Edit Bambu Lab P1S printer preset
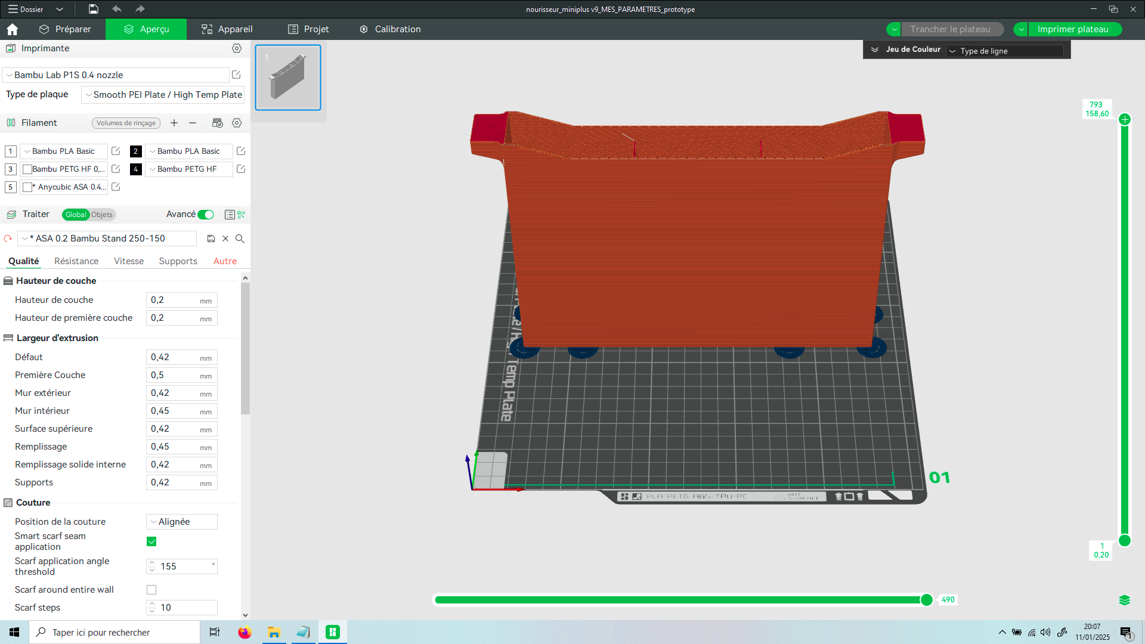This screenshot has height=644, width=1145. pos(236,75)
